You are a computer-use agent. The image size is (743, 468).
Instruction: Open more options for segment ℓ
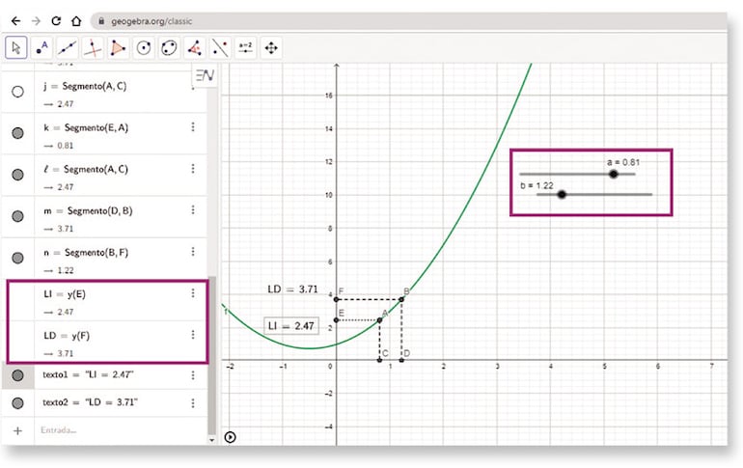(x=193, y=169)
